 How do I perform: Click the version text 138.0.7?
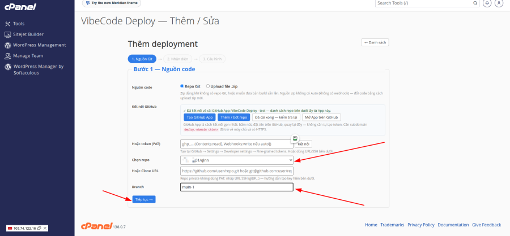(119, 226)
